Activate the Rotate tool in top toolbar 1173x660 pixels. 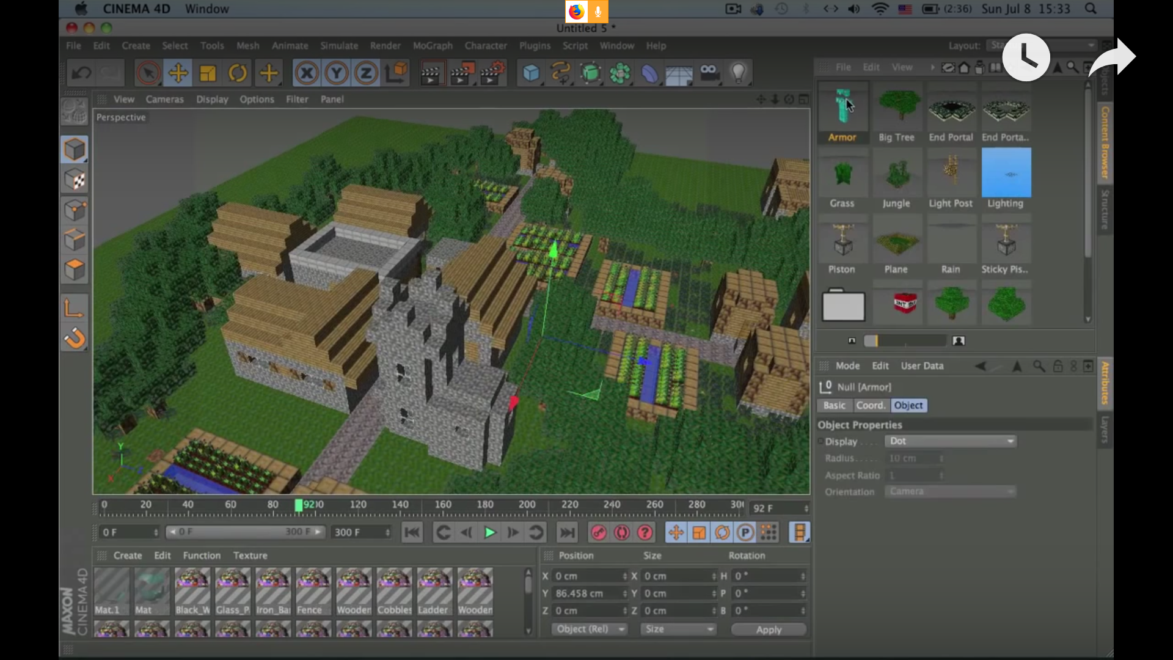(x=238, y=73)
